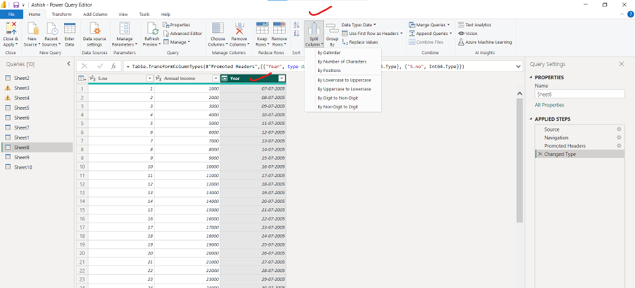Open query Properties
The height and width of the screenshot is (288, 635).
pos(177,25)
